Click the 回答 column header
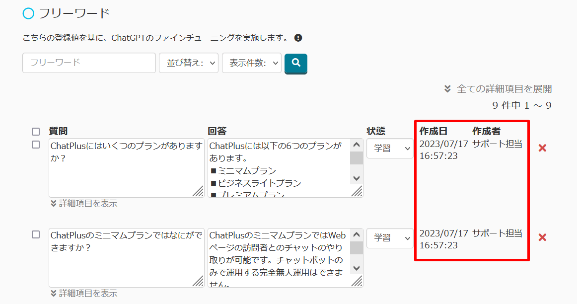Viewport: 577px width, 304px height. coord(217,131)
